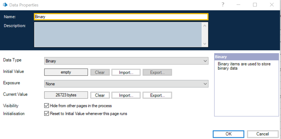Open the help question mark button
281x139 pixels.
tap(223, 5)
